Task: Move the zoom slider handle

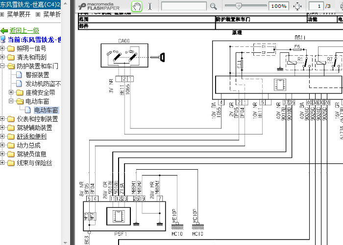Action: pos(239,6)
